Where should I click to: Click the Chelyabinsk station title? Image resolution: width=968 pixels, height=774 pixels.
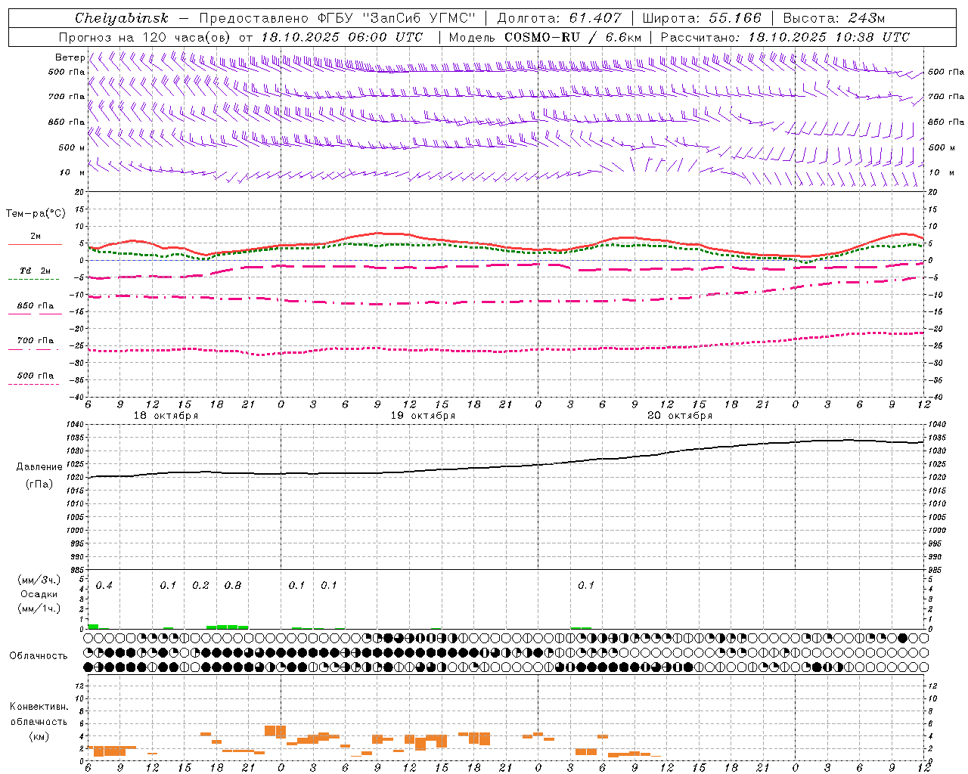click(122, 18)
